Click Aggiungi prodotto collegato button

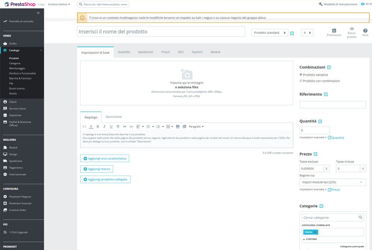(x=105, y=179)
